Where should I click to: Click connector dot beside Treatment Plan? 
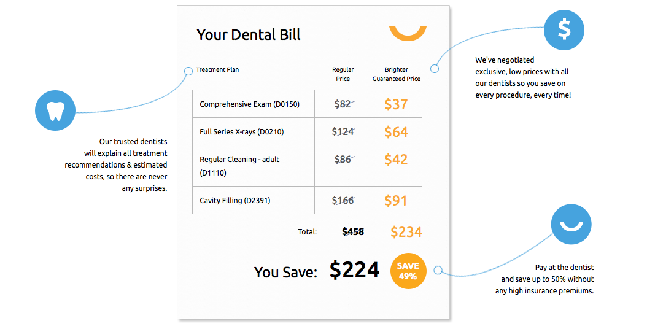pos(188,71)
